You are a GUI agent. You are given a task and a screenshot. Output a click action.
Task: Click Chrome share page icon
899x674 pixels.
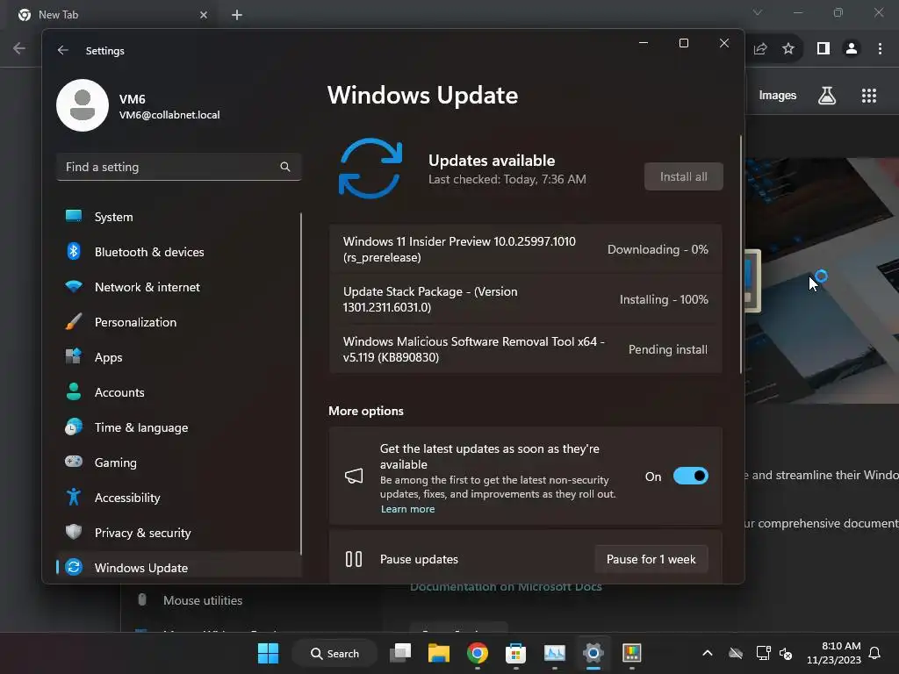tap(760, 49)
